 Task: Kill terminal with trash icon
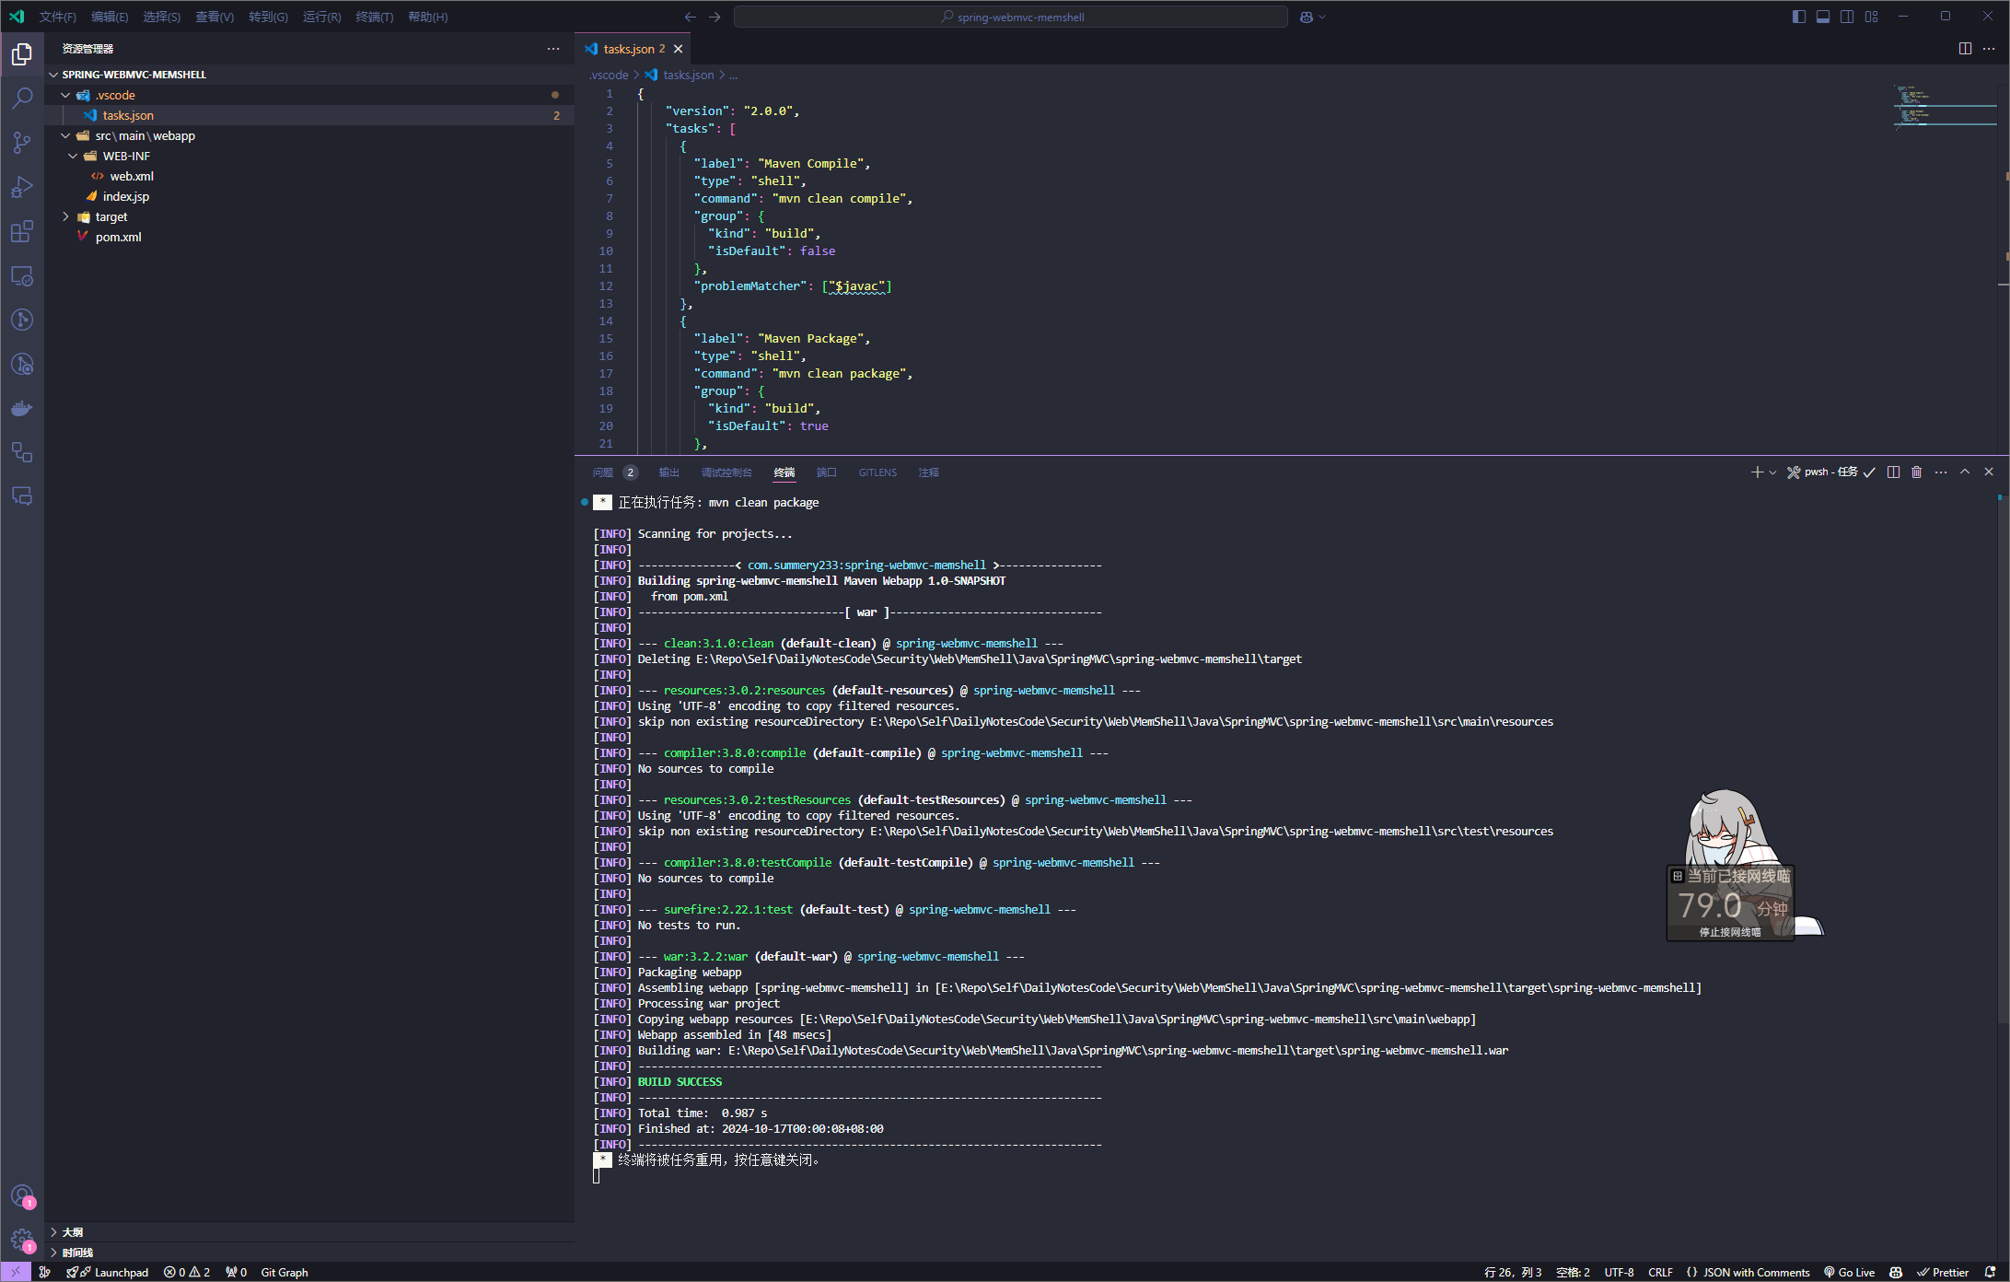pos(1917,472)
